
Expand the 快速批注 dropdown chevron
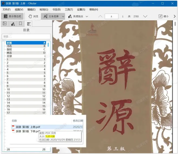tap(87, 17)
